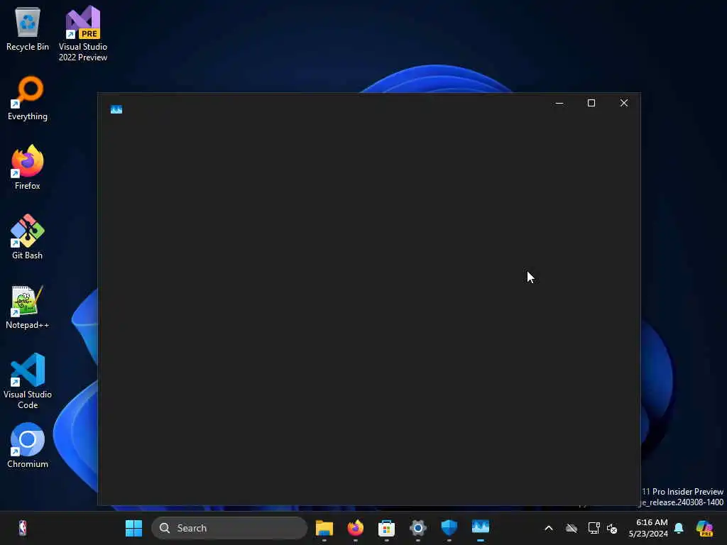Select the Firefox desktop shortcut

[x=28, y=167]
